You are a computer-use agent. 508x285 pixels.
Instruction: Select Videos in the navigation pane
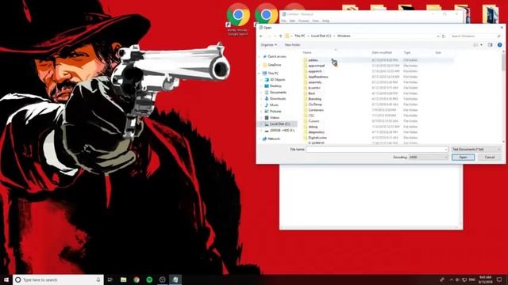pyautogui.click(x=275, y=118)
